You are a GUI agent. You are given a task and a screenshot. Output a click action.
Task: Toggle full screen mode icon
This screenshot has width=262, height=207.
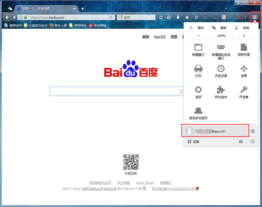click(x=244, y=68)
